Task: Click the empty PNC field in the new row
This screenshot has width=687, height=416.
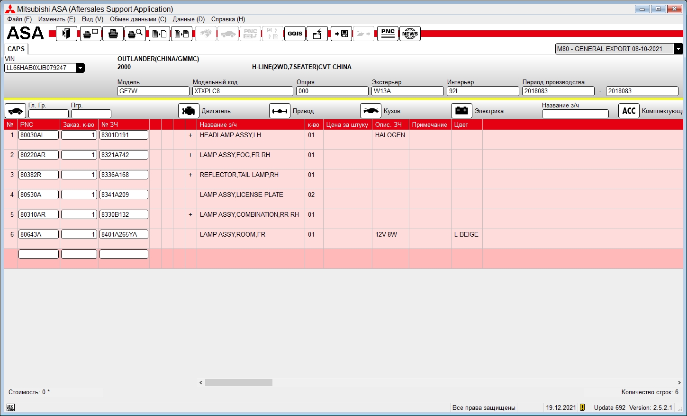Action: point(38,254)
